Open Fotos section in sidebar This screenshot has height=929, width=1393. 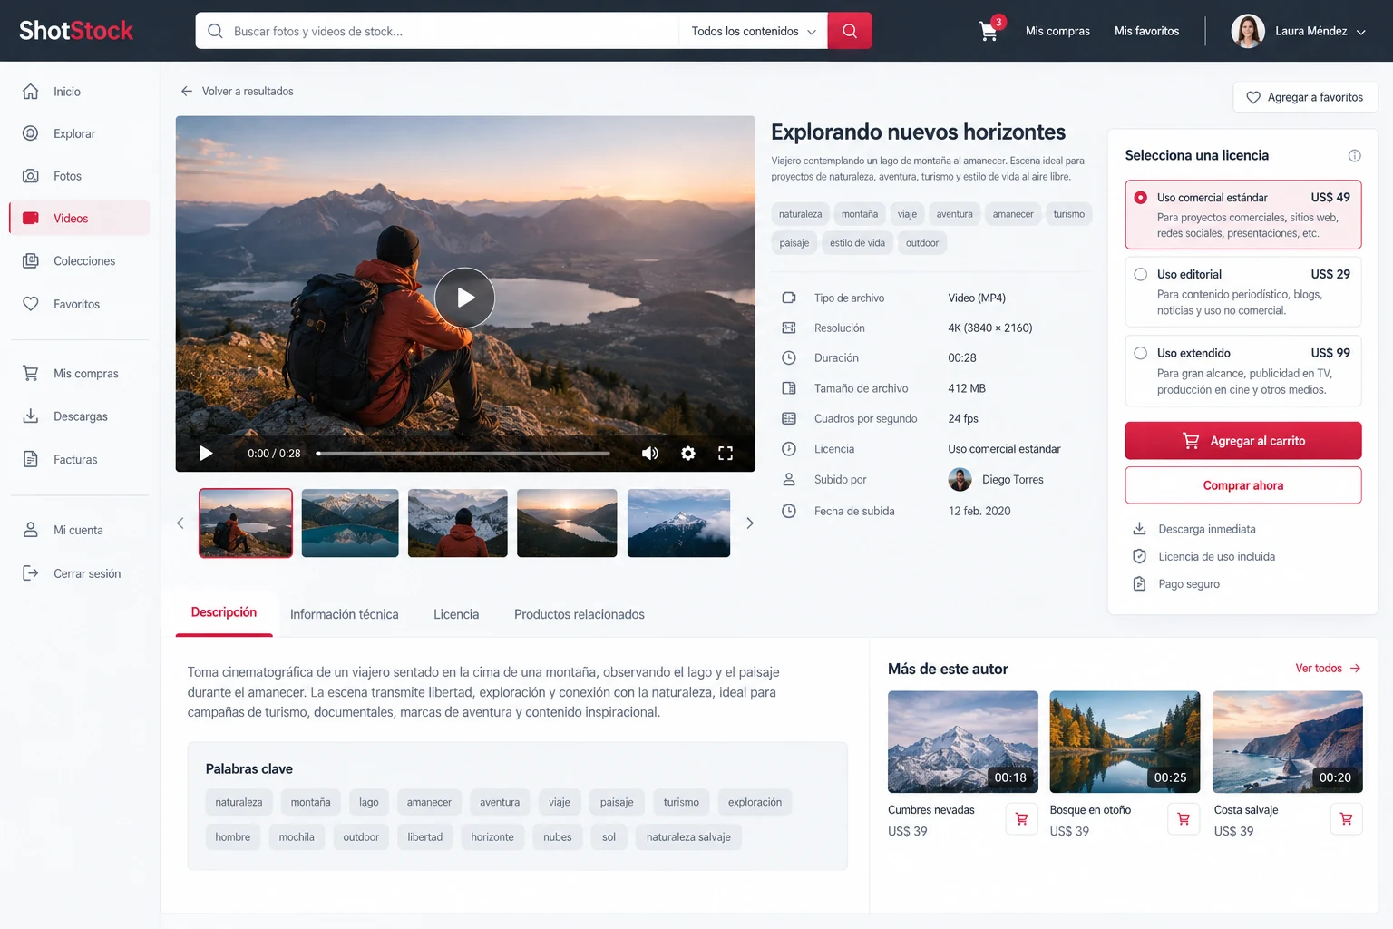click(x=80, y=176)
